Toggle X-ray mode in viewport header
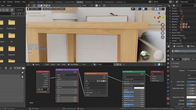196x110 pixels. point(149,9)
